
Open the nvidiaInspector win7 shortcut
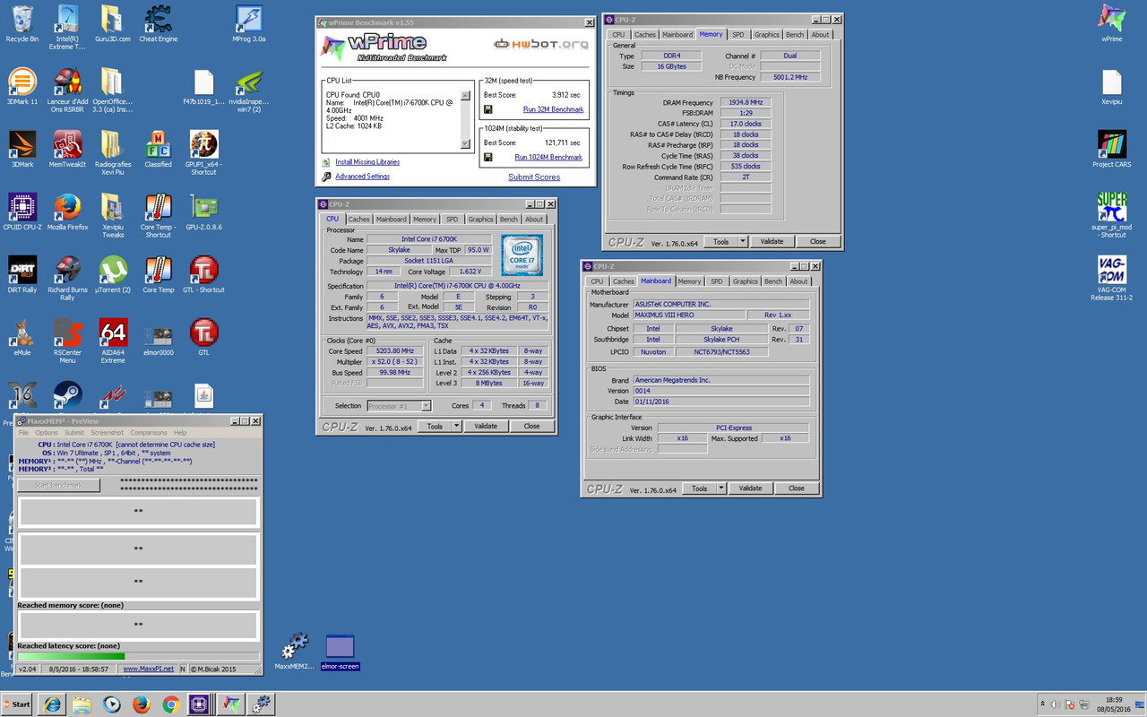coord(248,91)
